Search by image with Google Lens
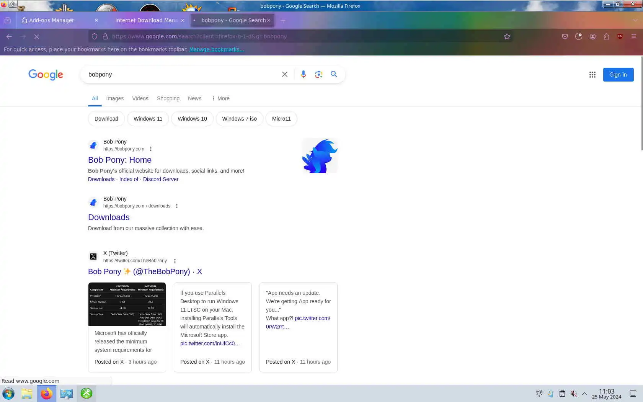This screenshot has height=402, width=643. (318, 74)
